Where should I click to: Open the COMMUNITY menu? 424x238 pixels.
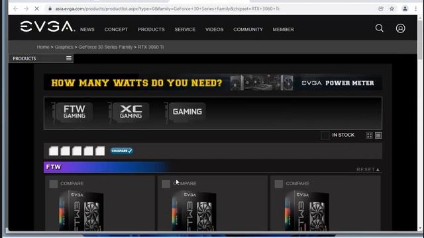[x=248, y=29]
